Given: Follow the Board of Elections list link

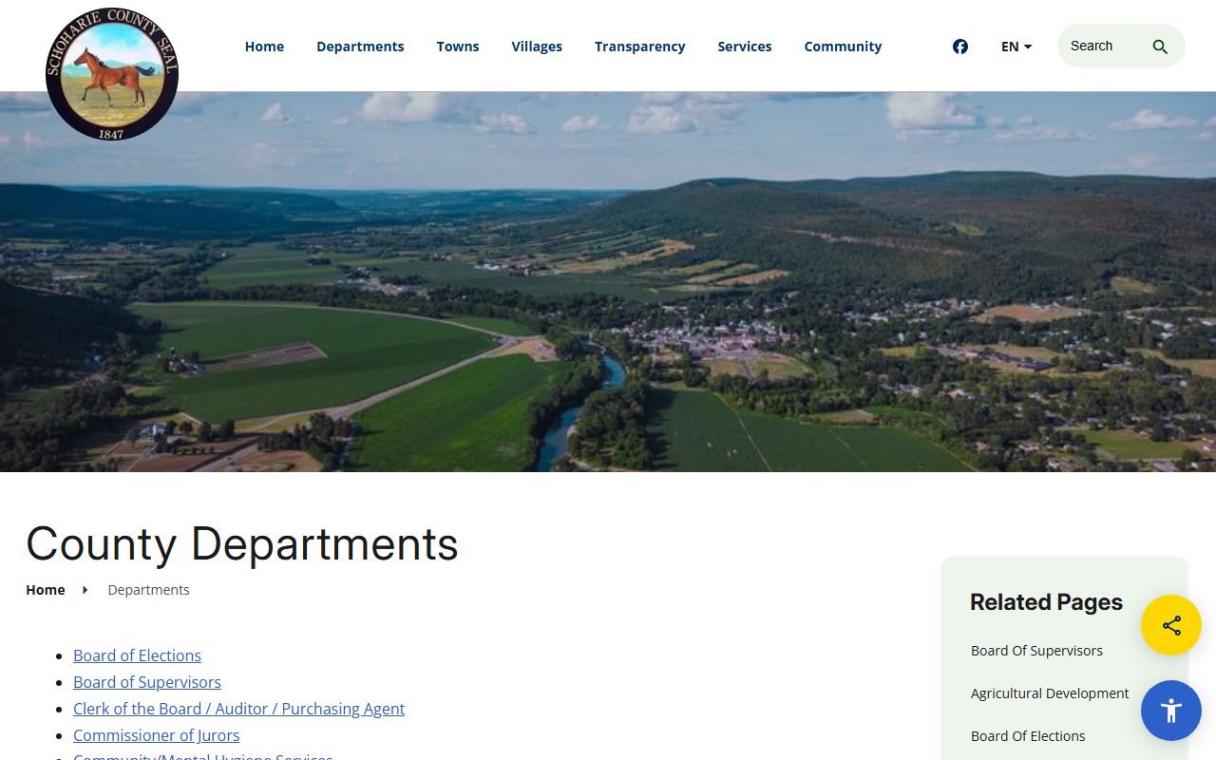Looking at the screenshot, I should (137, 655).
